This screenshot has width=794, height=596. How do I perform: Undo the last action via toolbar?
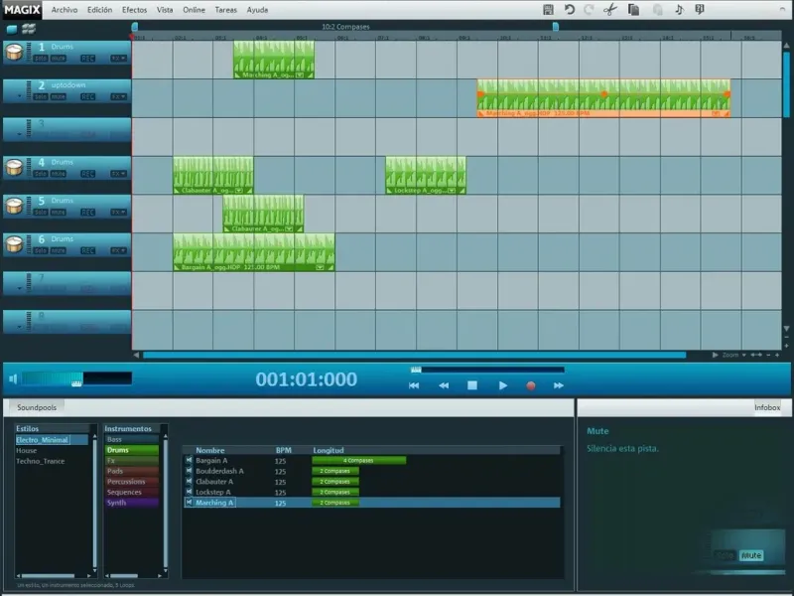click(x=569, y=10)
